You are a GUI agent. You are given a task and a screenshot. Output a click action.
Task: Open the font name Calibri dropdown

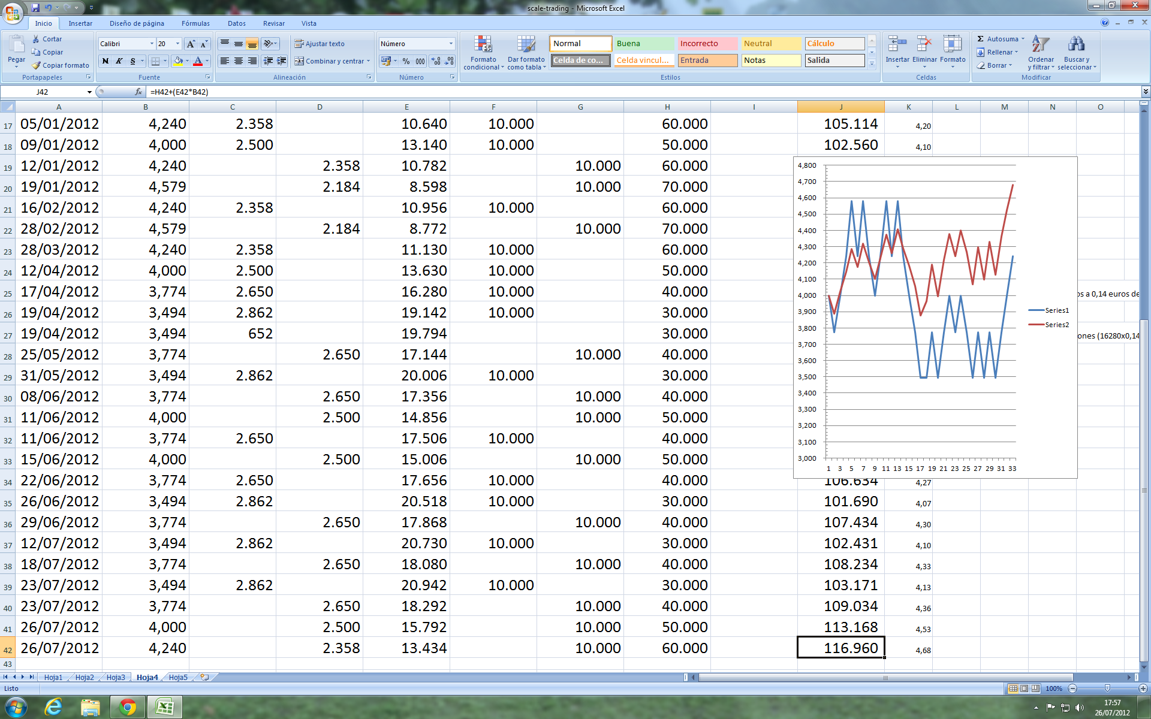[152, 44]
